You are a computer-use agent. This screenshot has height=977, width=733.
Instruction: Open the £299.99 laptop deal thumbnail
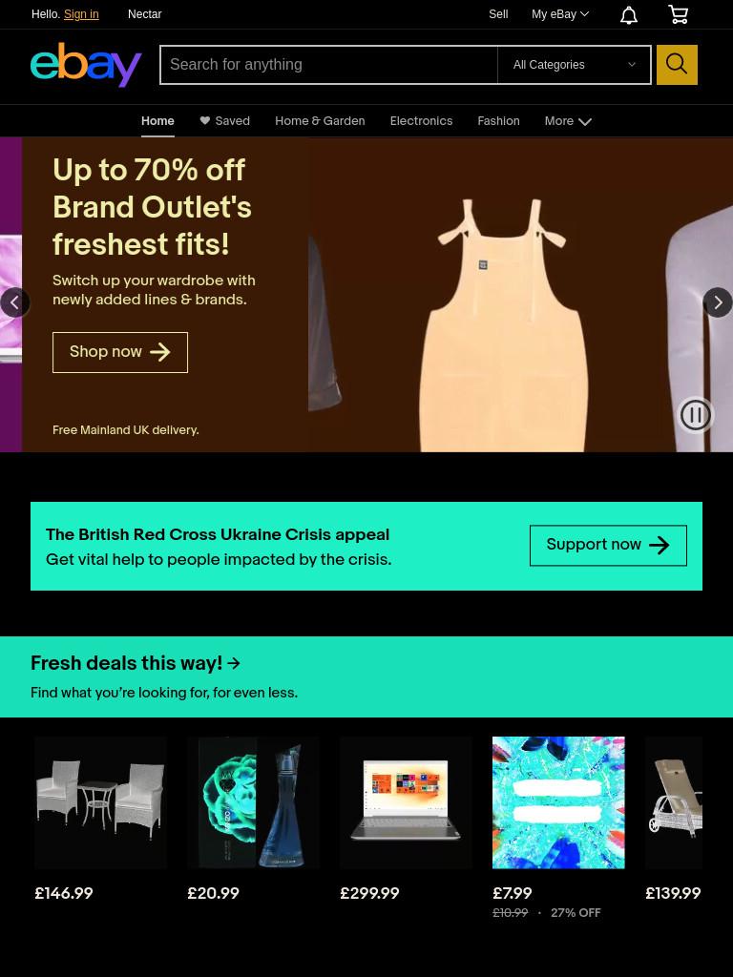[406, 802]
